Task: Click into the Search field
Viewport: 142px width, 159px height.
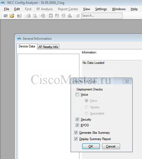Action: click(102, 16)
